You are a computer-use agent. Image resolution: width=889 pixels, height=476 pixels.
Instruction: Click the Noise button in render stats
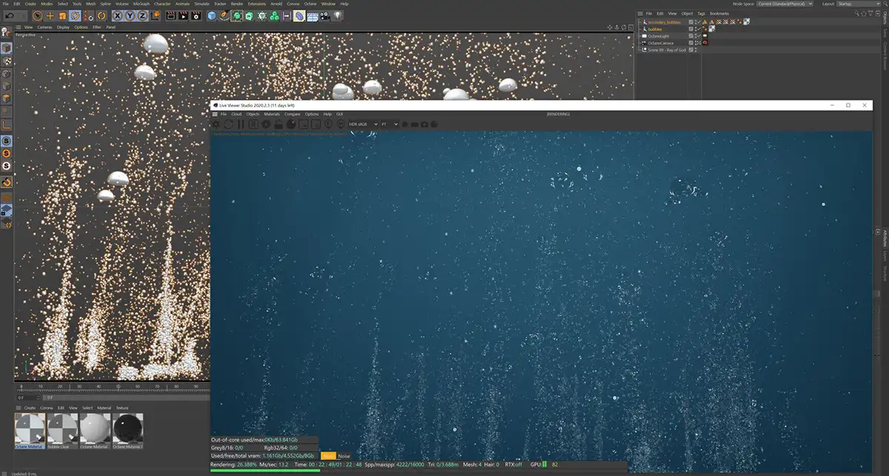[344, 456]
